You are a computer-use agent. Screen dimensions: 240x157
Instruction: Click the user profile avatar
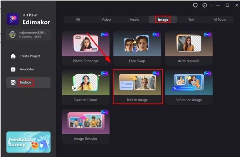click(12, 34)
